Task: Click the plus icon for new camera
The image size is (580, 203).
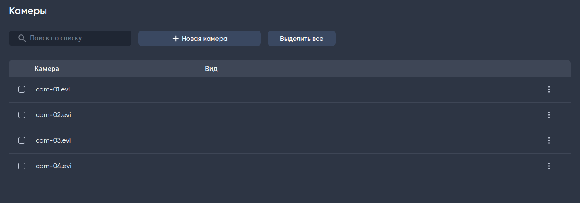Action: click(175, 39)
